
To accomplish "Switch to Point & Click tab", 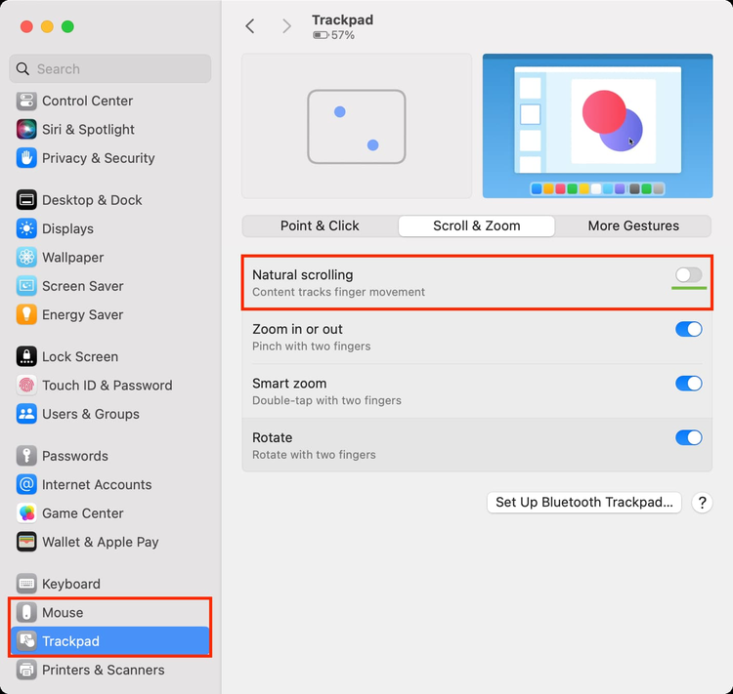I will 320,226.
